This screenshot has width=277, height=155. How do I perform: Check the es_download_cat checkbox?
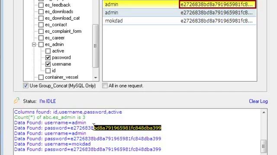[41, 18]
